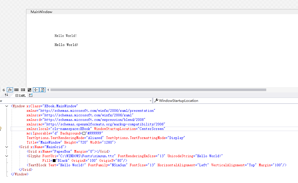Click the refresh designer icon

[4, 90]
